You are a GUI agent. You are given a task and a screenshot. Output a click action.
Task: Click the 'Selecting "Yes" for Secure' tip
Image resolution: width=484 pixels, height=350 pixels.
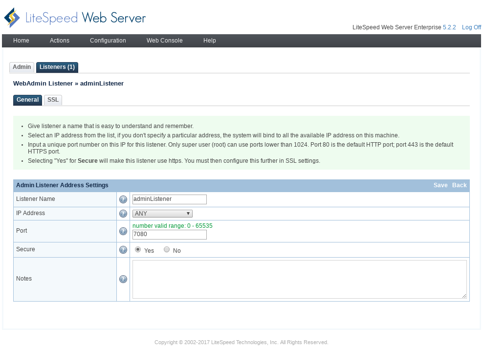click(x=174, y=161)
